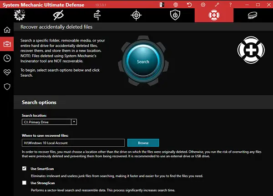Open the crossed-out eye Privacy tab

click(58, 15)
